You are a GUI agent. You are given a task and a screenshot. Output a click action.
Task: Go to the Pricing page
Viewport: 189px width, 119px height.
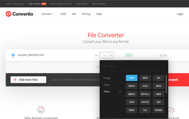(x=86, y=14)
